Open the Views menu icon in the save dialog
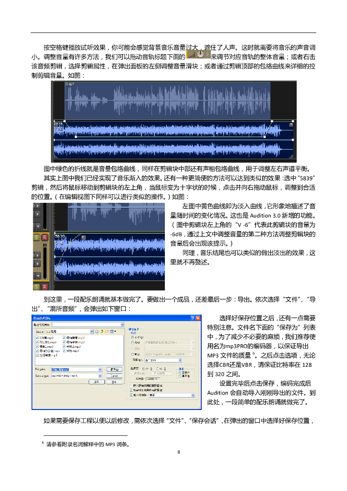 (x=113, y=332)
